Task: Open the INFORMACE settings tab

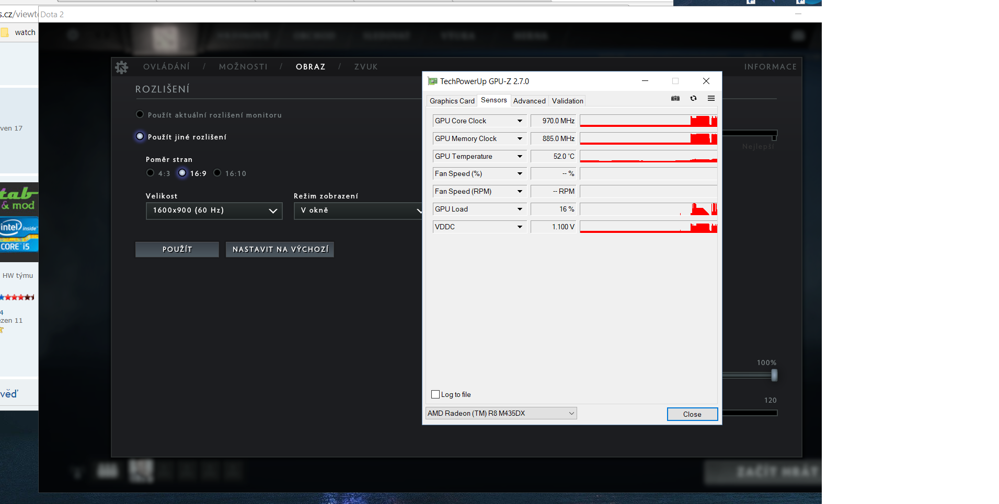Action: click(x=771, y=67)
